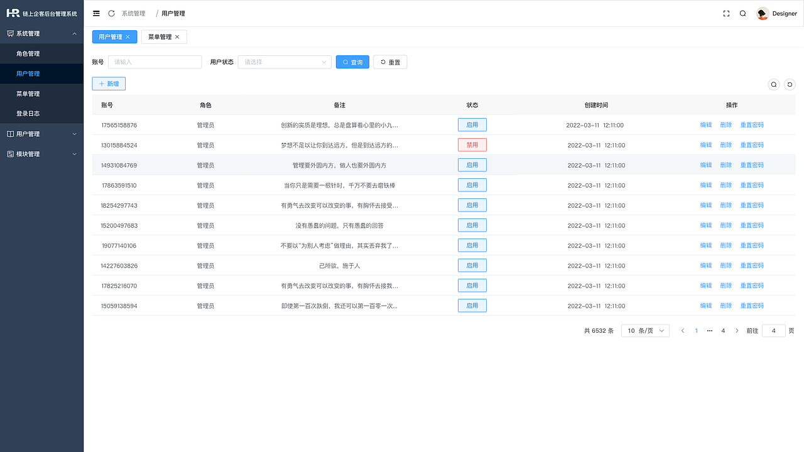Toggle the hamburger sidebar collapse icon
This screenshot has width=804, height=452.
pyautogui.click(x=96, y=13)
